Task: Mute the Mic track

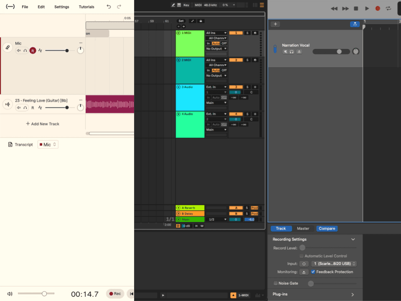Action: click(19, 51)
